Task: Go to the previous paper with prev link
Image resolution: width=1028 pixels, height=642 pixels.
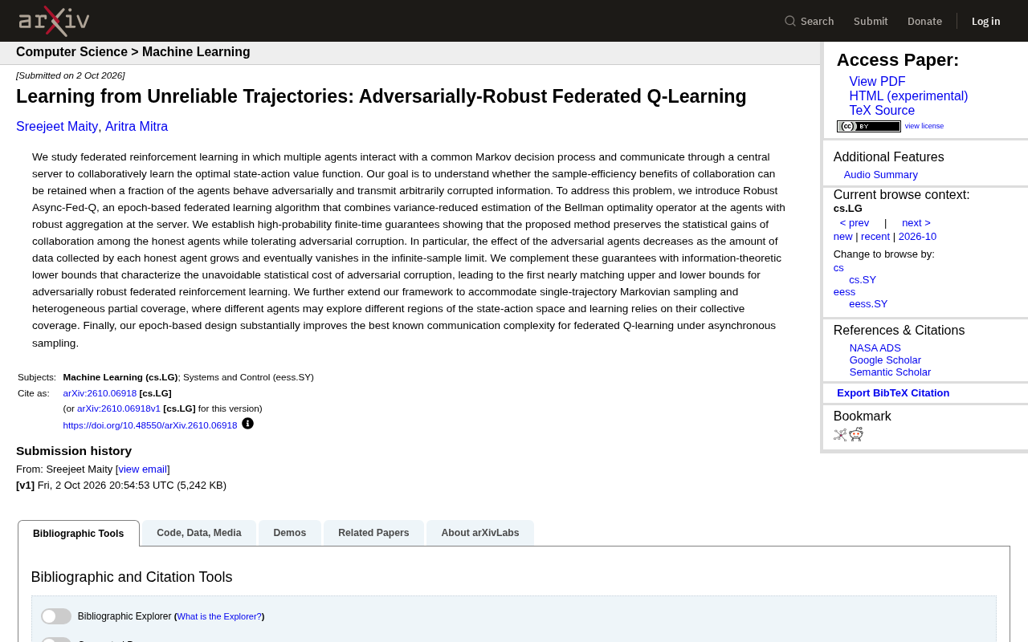Action: [855, 223]
